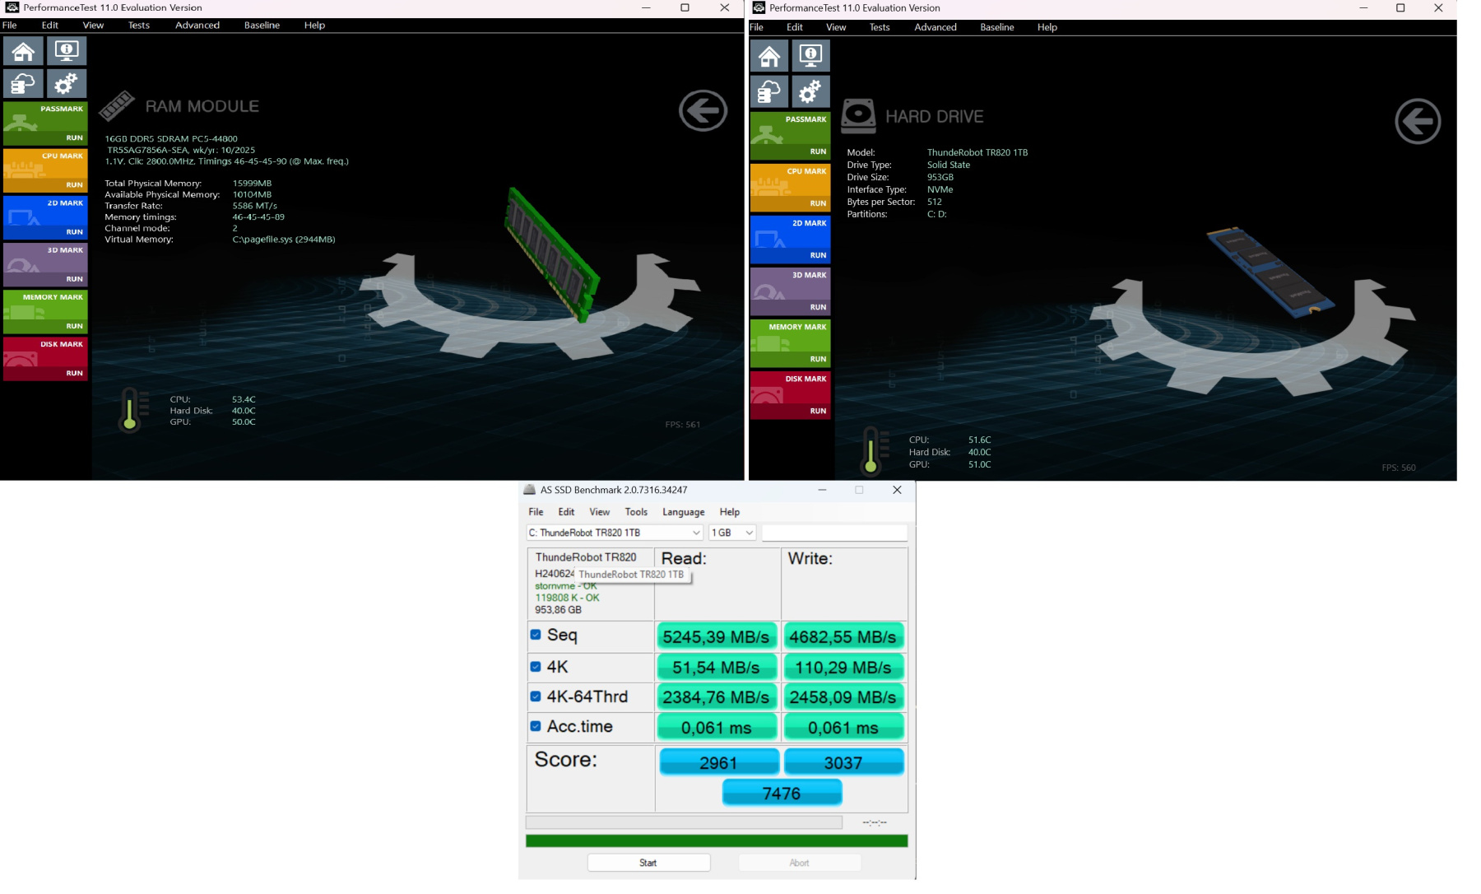Open Advanced menu in right PerformanceTest window

[x=935, y=27]
